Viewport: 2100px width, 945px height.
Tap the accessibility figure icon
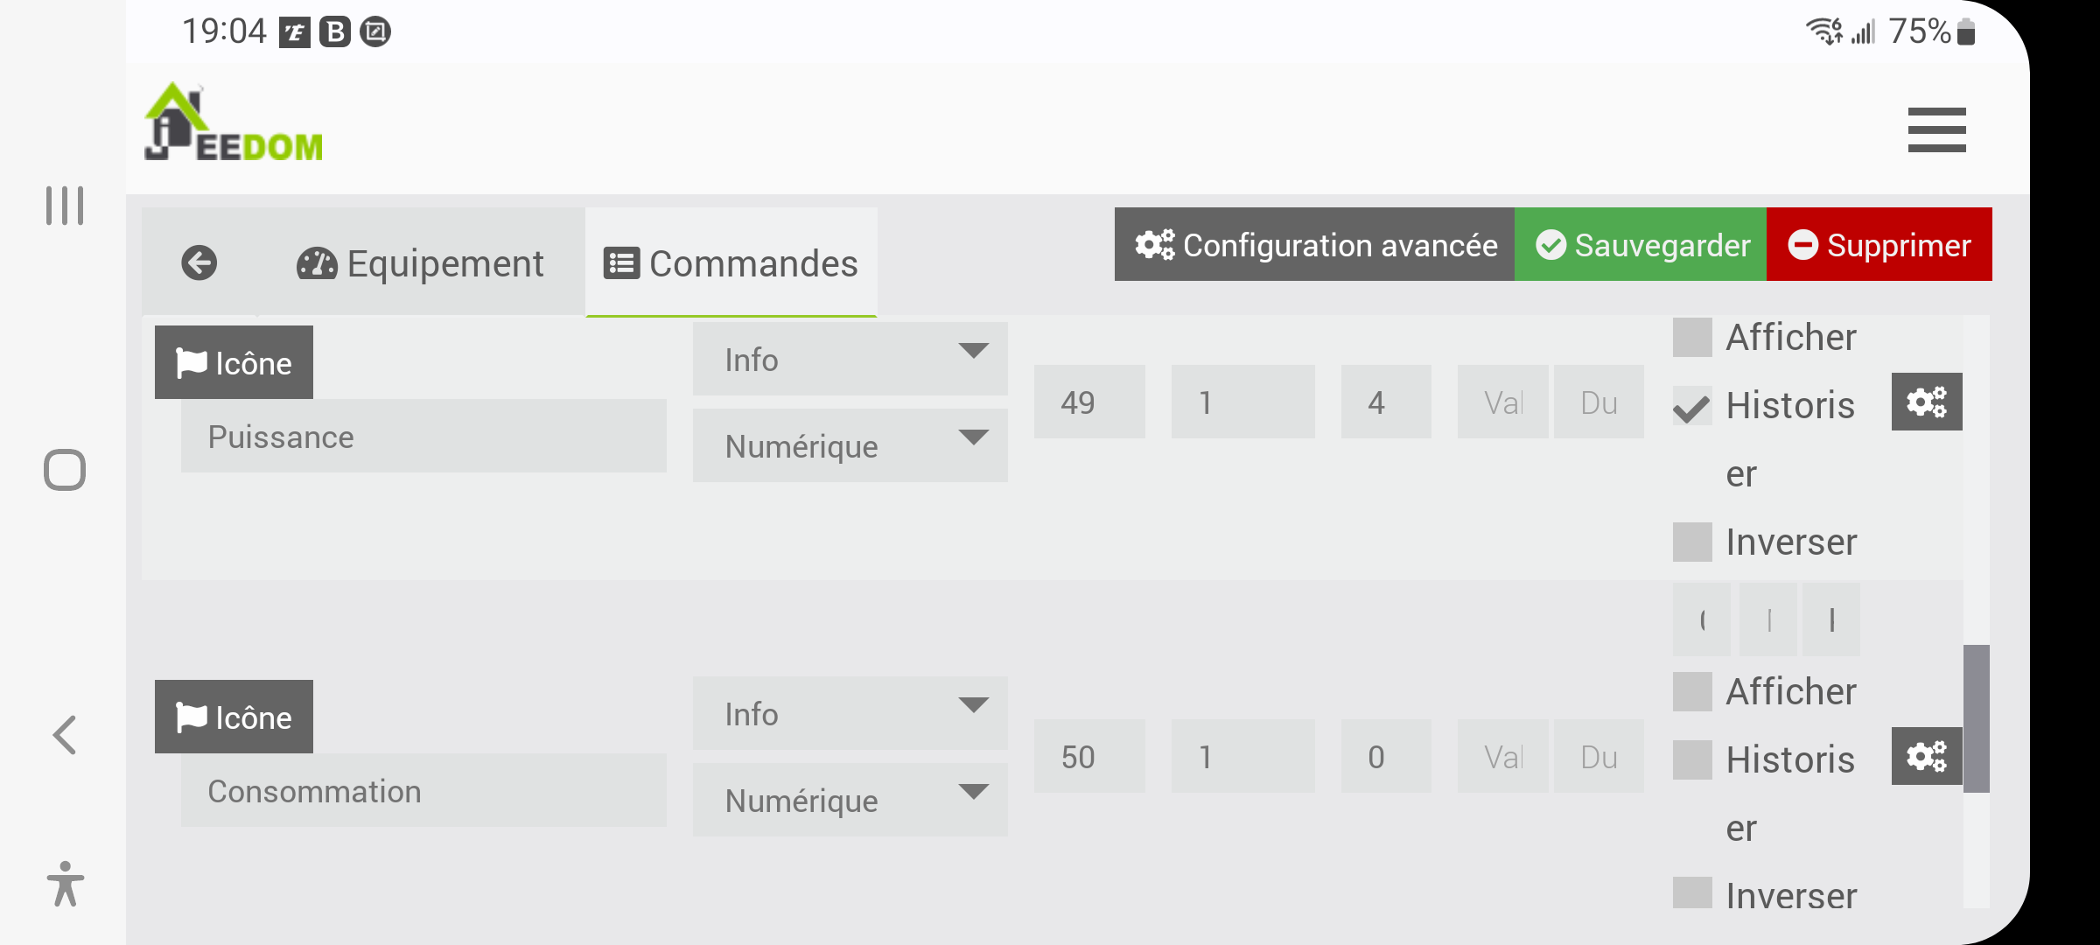(65, 884)
